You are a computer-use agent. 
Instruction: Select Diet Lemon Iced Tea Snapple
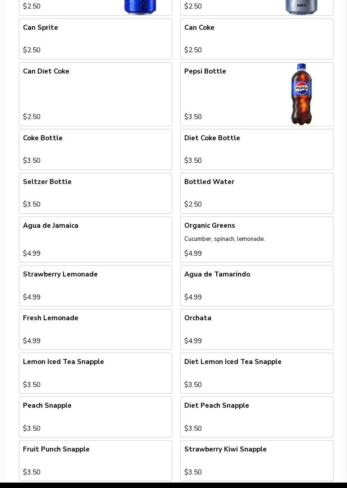tap(257, 373)
